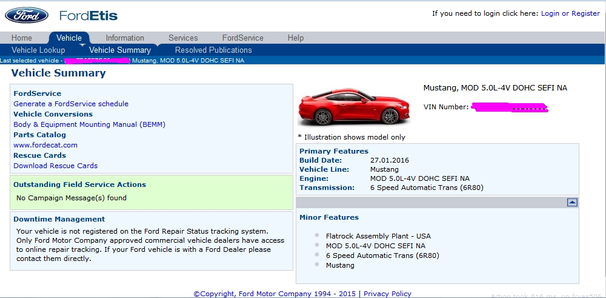Click the Parts Catalog heading
Viewport: 606px width, 298px height.
(39, 135)
